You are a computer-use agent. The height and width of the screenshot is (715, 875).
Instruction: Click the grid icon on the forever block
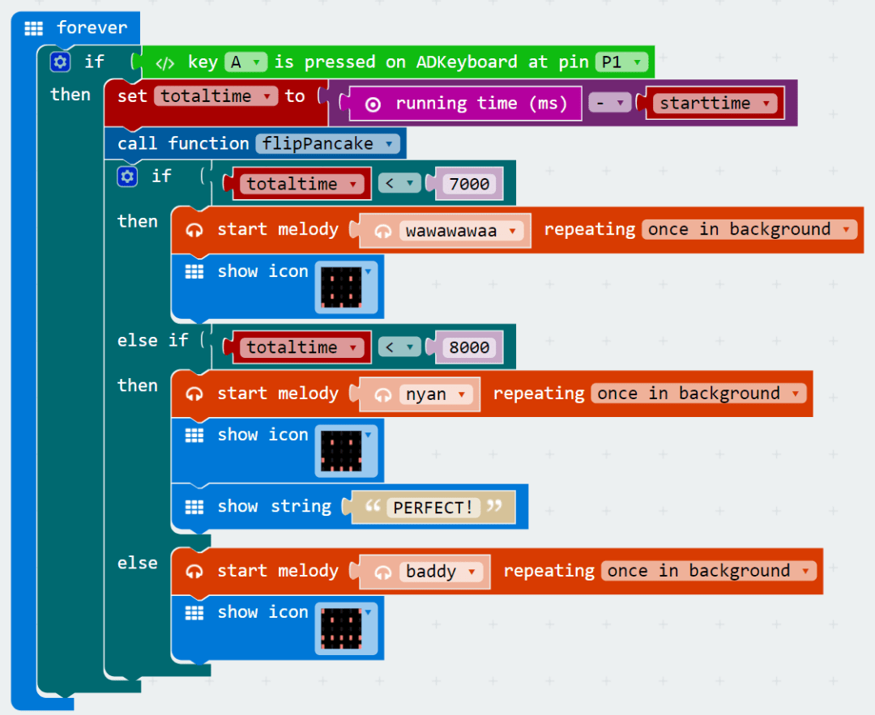pos(33,28)
